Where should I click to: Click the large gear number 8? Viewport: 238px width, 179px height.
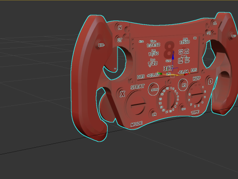tap(169, 50)
